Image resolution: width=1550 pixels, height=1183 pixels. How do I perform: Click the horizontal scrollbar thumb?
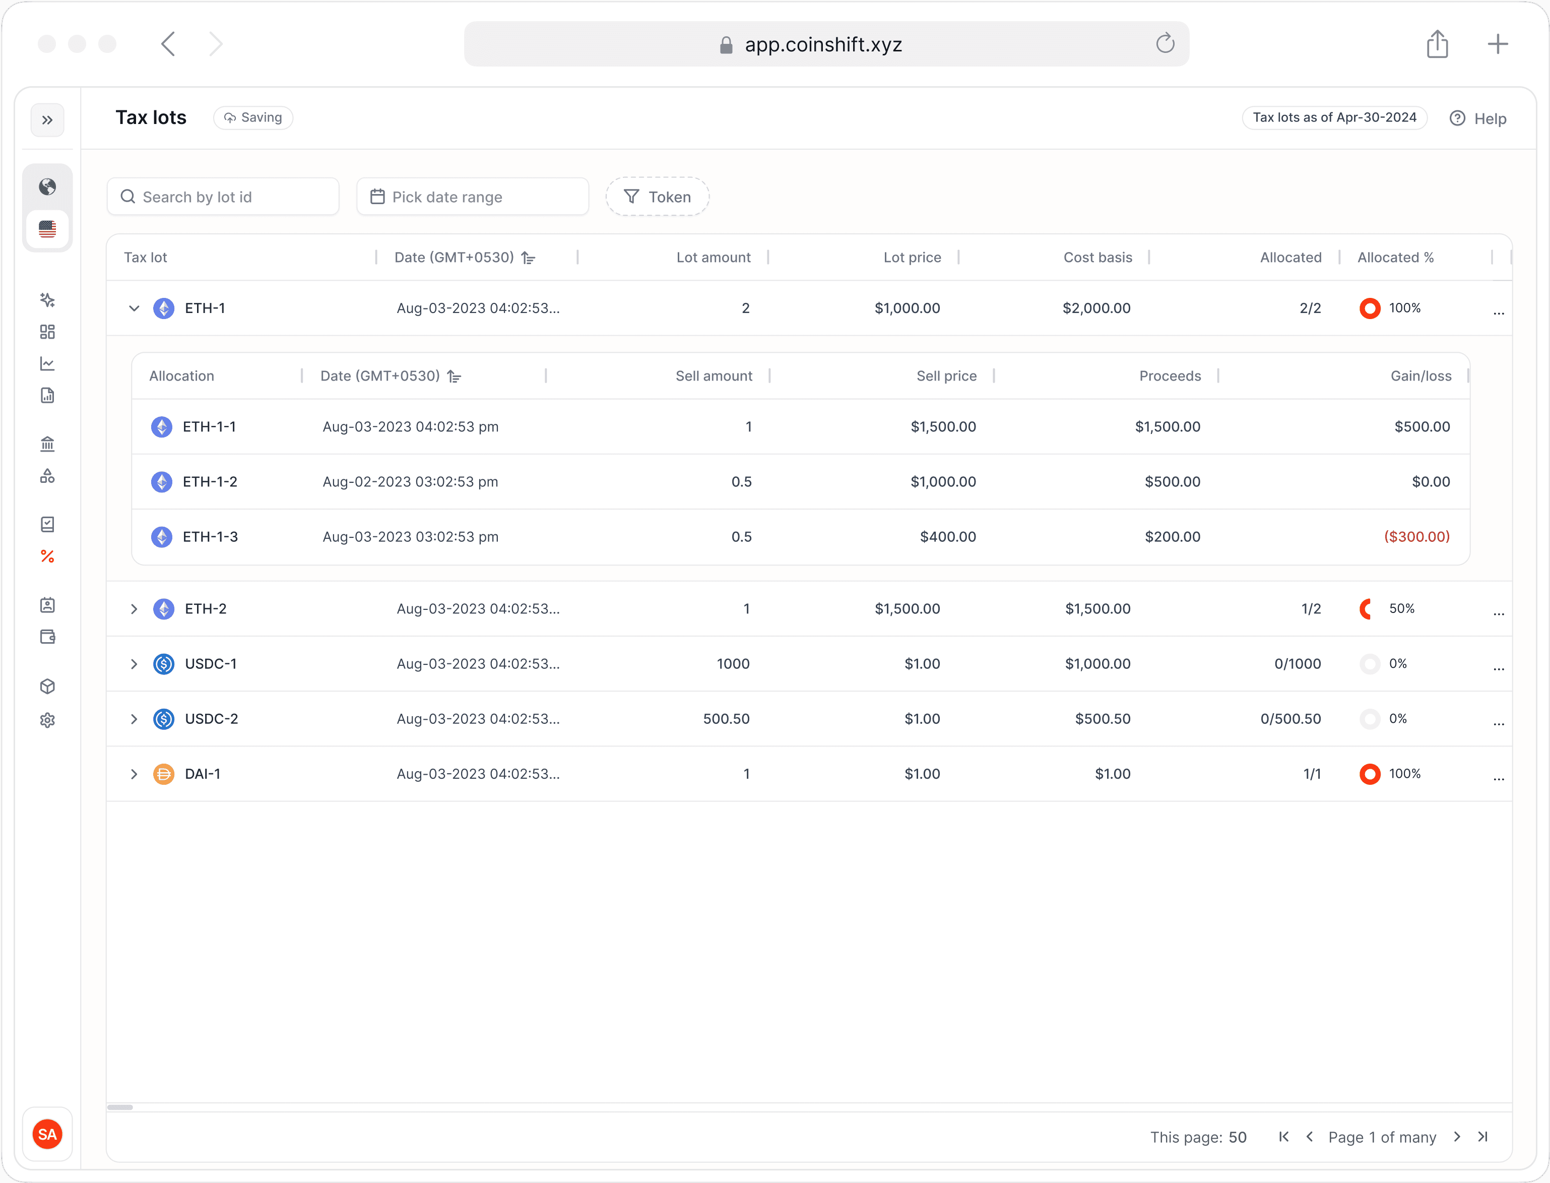click(x=120, y=1107)
